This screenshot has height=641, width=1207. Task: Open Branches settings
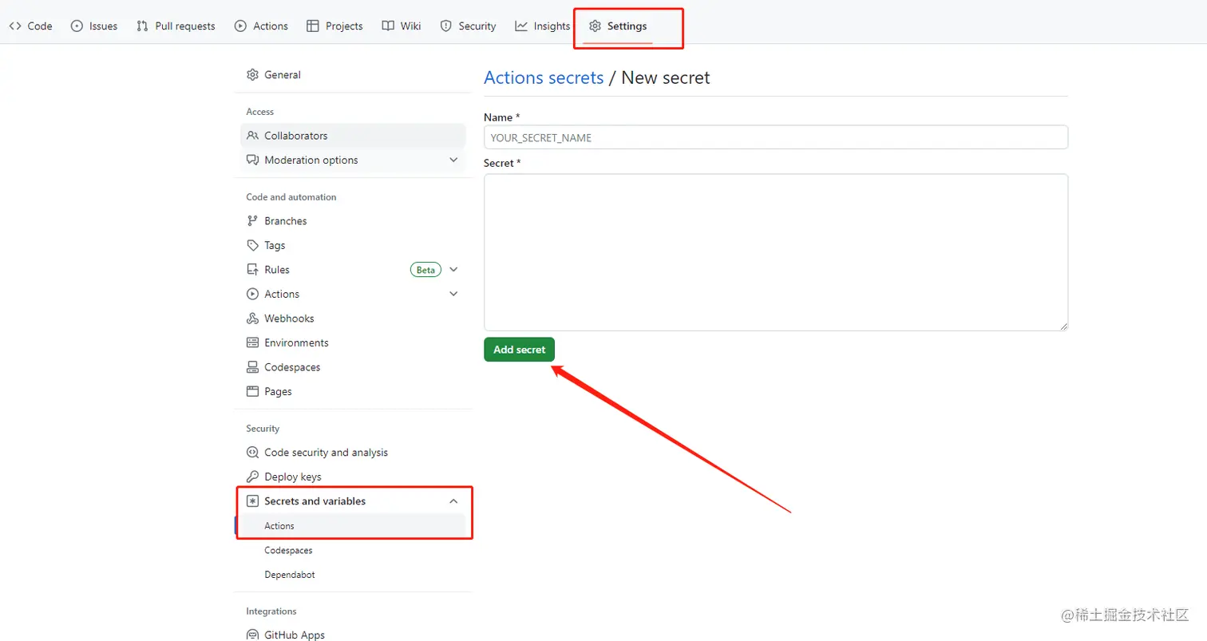pos(353,220)
